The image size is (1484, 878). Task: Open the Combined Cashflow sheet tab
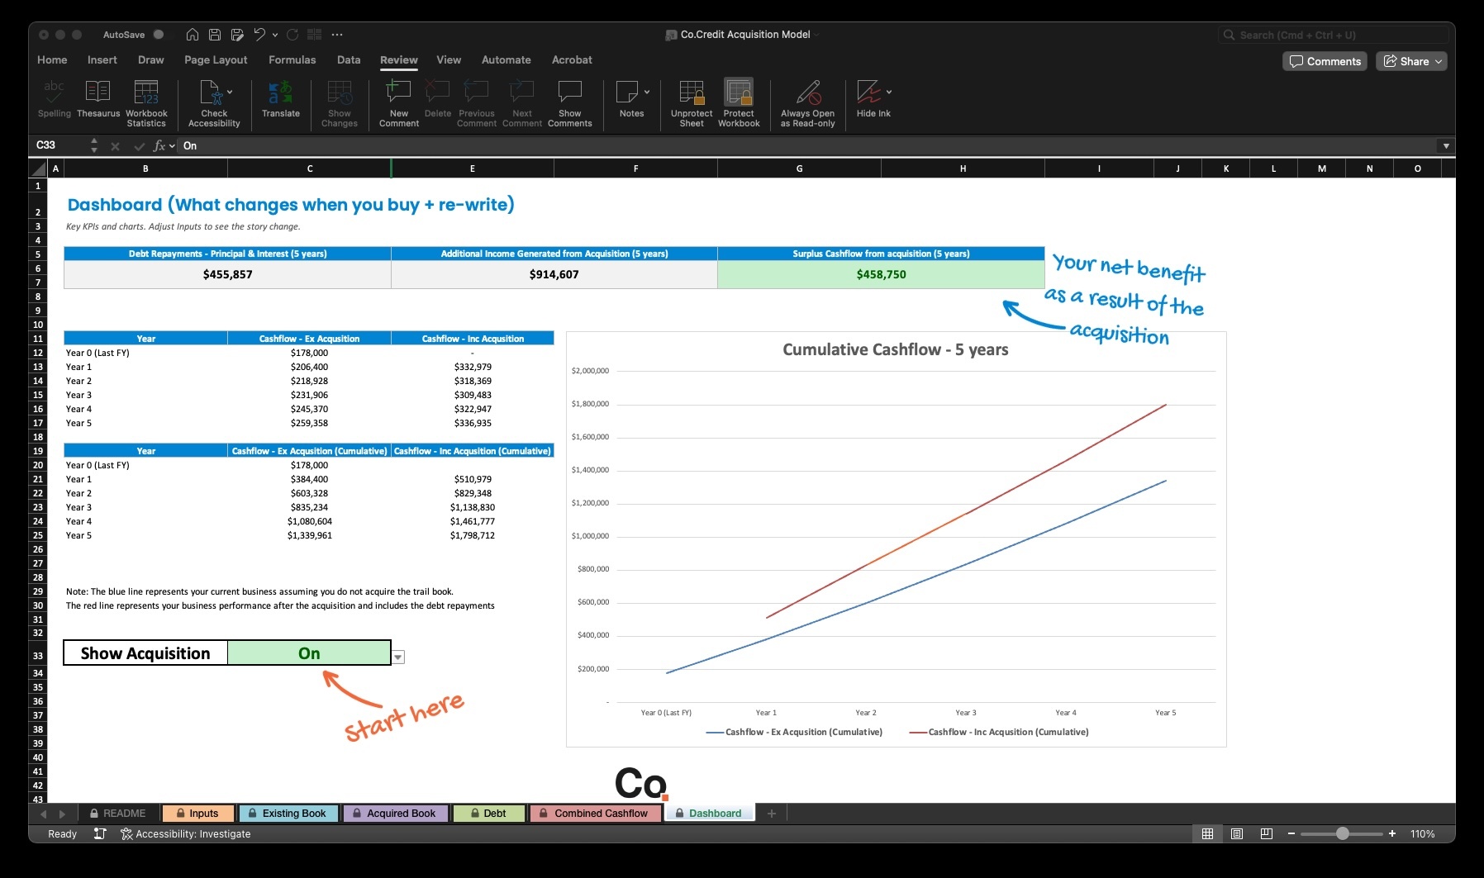(x=595, y=814)
